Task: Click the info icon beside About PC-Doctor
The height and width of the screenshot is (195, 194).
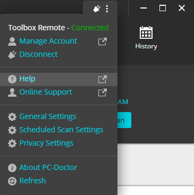Action: pos(12,168)
